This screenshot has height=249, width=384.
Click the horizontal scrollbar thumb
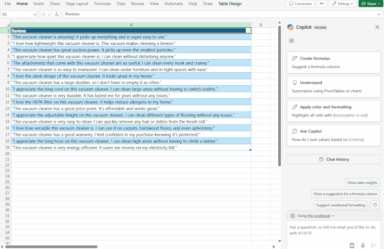(x=52, y=247)
